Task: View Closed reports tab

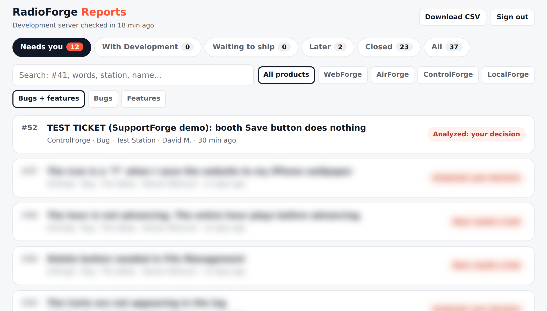Action: (x=389, y=47)
